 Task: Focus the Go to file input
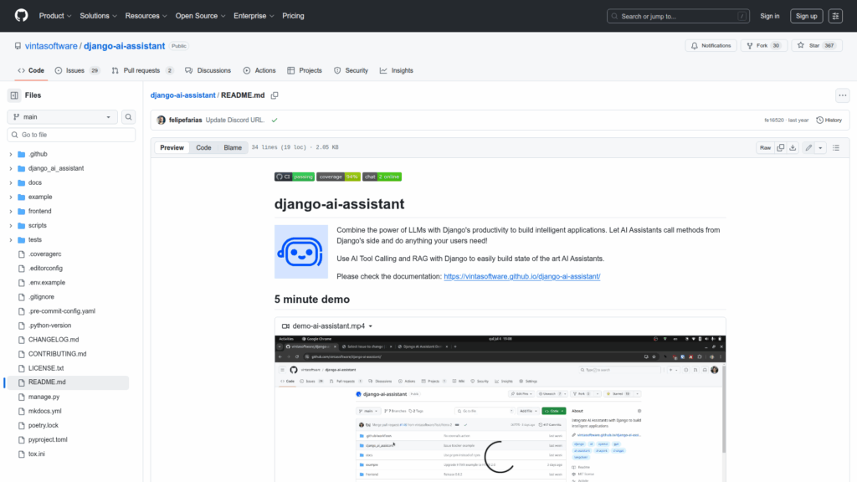(x=70, y=135)
